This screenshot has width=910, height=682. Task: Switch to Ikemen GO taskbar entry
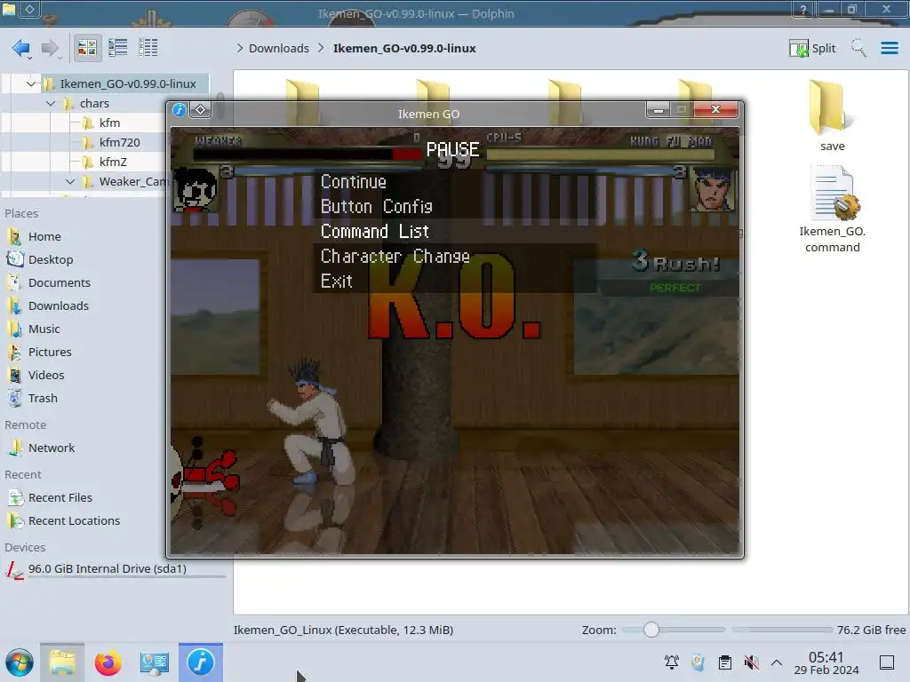tap(201, 662)
